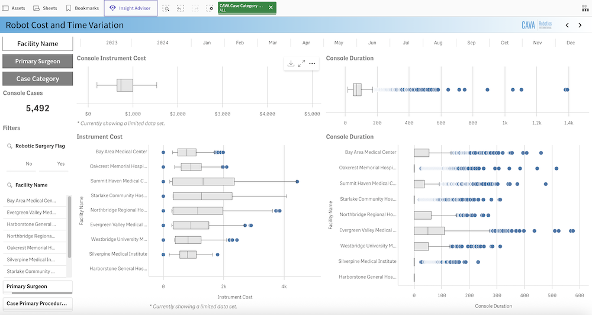Expand Console Instrument Cost chart to fullscreen
Viewport: 592px width, 315px height.
pyautogui.click(x=301, y=63)
